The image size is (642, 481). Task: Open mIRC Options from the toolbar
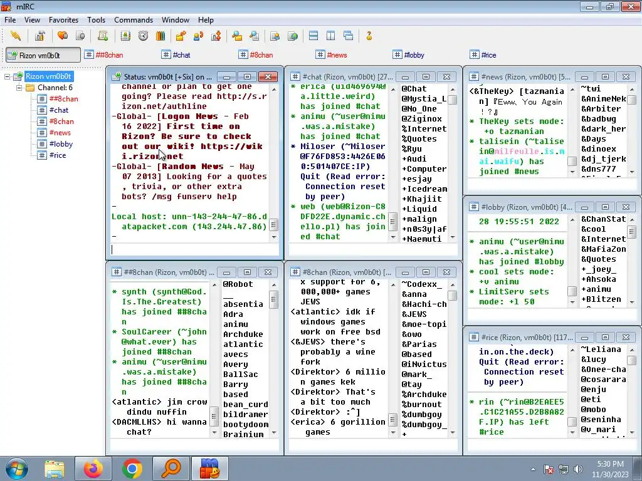[x=39, y=36]
